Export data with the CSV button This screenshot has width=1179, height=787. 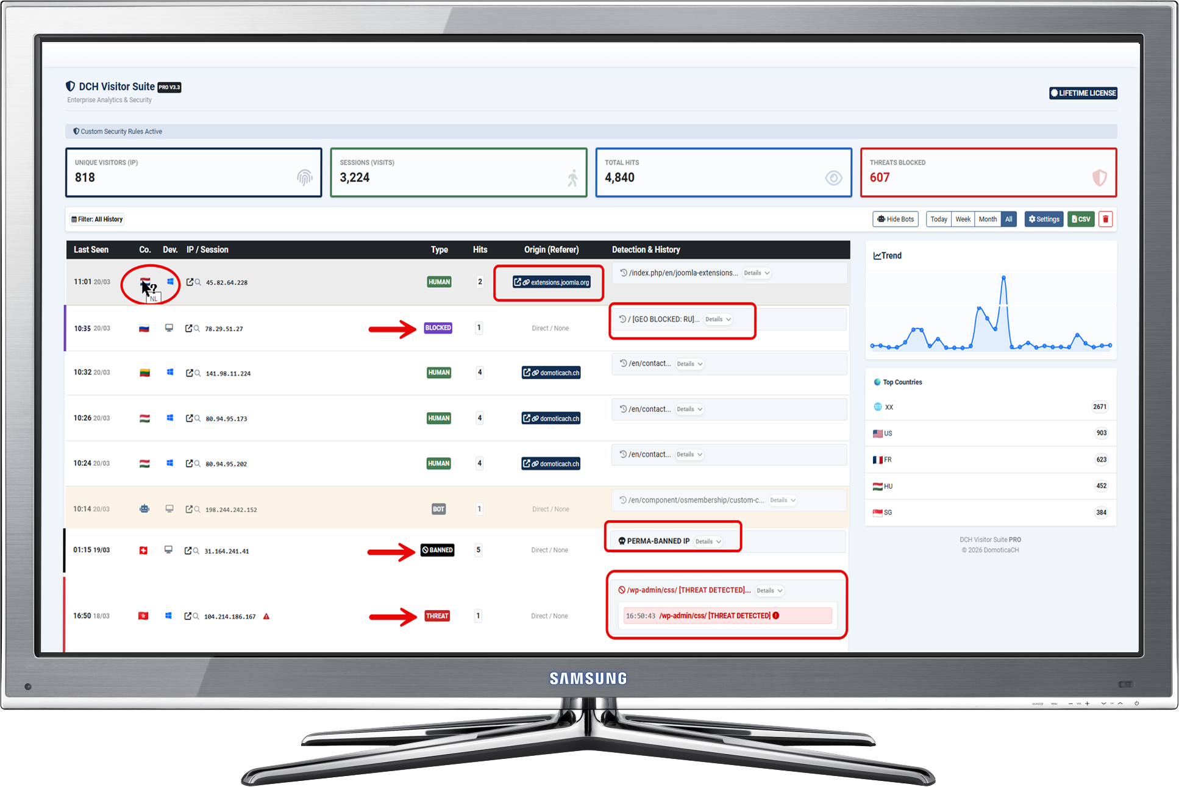click(1081, 219)
